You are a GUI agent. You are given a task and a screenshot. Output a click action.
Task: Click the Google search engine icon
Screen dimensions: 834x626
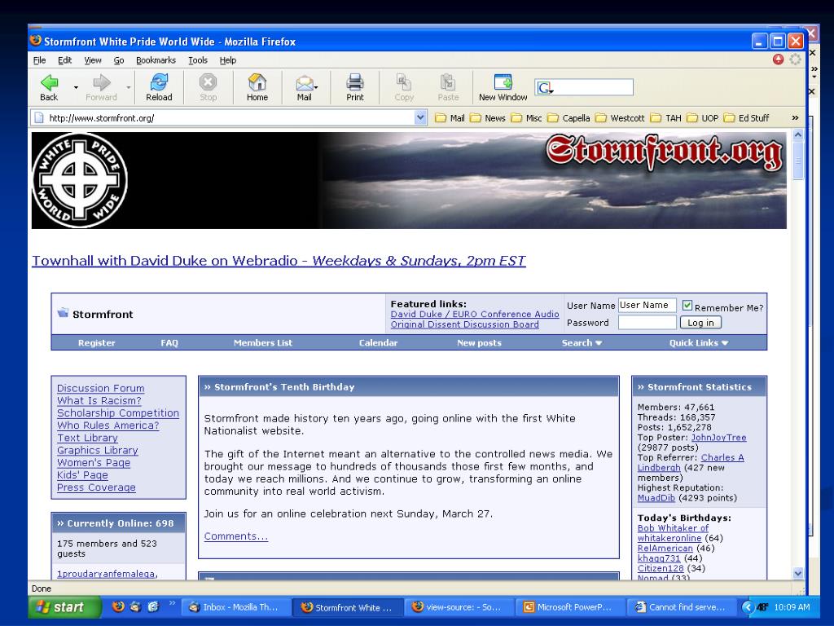tap(544, 87)
